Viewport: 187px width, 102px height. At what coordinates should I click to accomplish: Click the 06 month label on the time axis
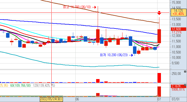(x=77, y=99)
